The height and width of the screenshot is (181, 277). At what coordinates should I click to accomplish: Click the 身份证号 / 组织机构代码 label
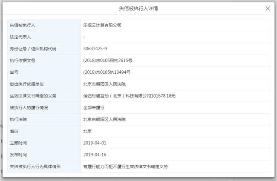(33, 49)
